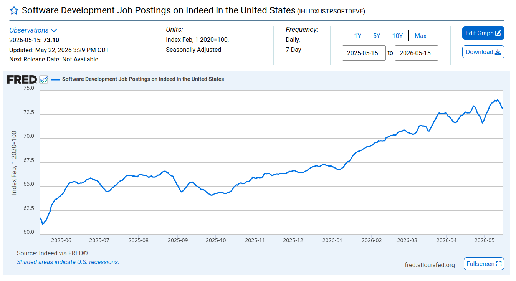Click the 75.0 y-axis label
The image size is (516, 281).
click(29, 88)
